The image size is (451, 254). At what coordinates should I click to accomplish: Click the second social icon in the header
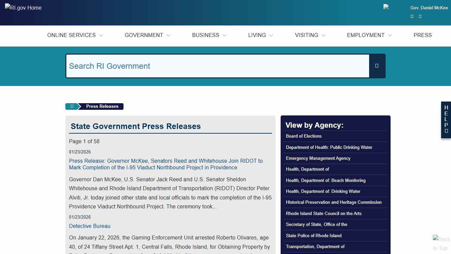tap(420, 16)
